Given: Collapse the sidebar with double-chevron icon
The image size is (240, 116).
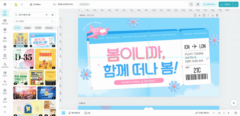Looking at the screenshot, I should click(5, 112).
